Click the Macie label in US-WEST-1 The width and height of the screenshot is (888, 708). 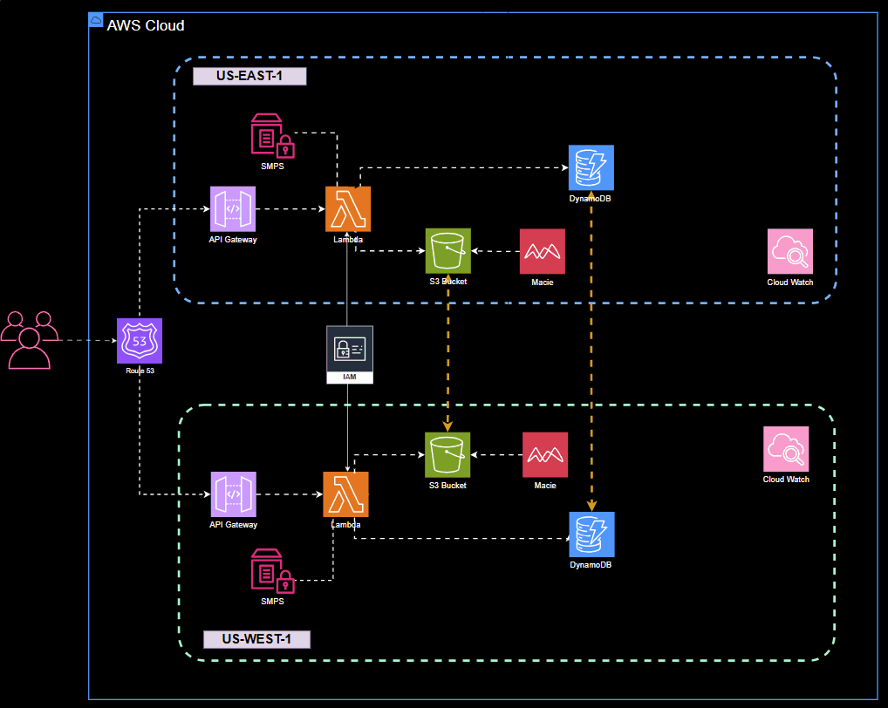545,486
